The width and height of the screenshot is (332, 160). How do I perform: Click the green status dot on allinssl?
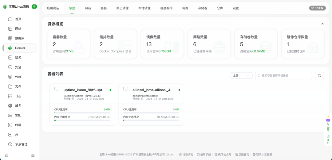point(179,90)
